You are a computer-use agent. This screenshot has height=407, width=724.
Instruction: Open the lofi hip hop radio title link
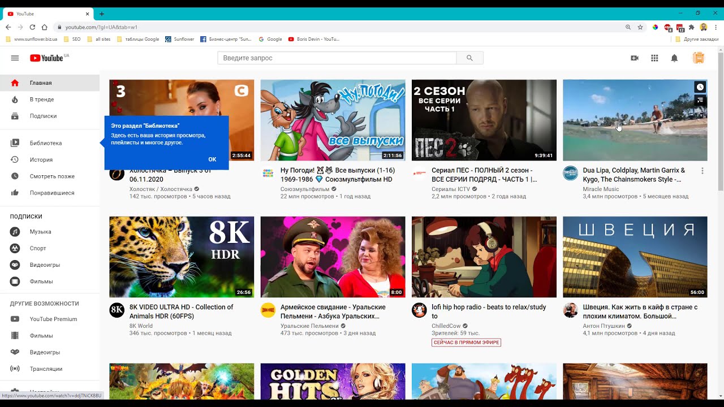(489, 311)
